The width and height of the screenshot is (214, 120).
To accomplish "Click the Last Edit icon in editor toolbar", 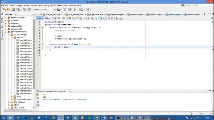I will click(x=55, y=18).
